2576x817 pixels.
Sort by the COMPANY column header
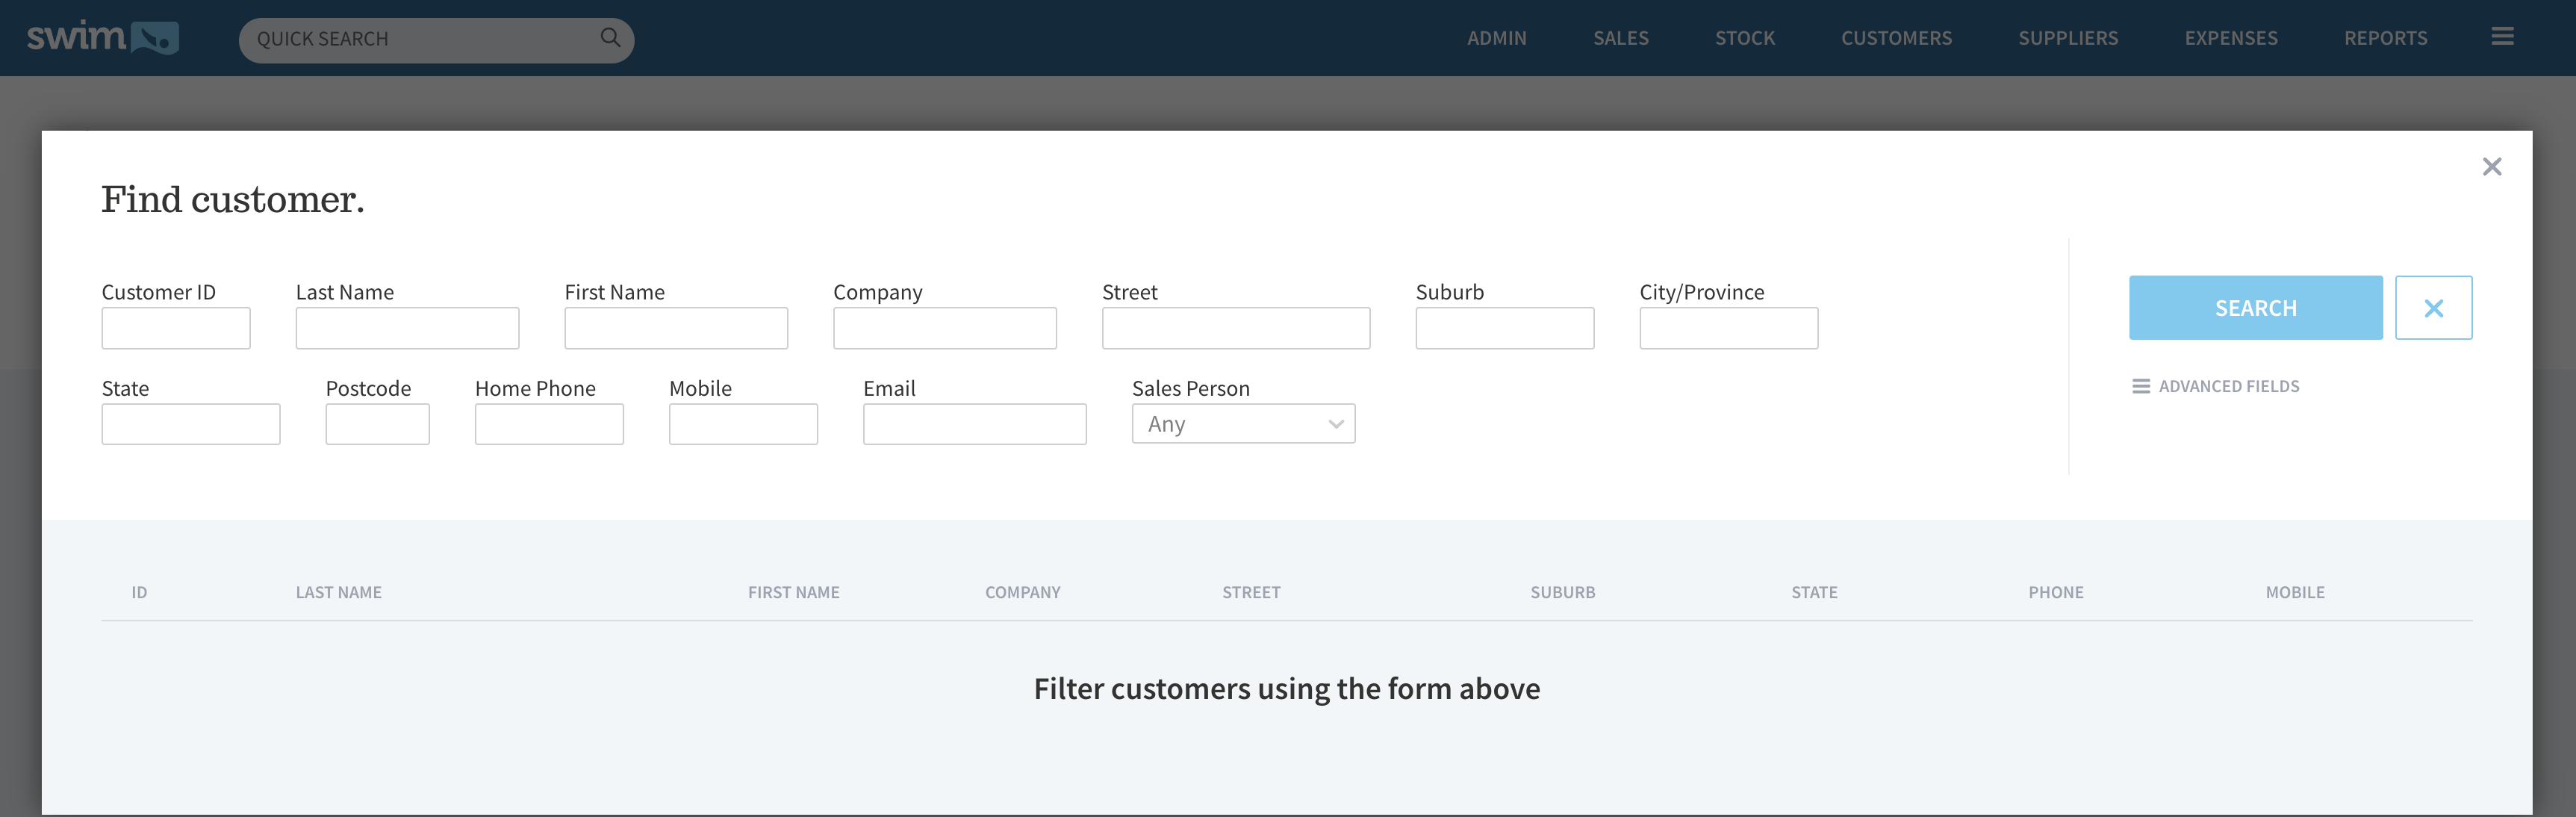coord(1022,592)
